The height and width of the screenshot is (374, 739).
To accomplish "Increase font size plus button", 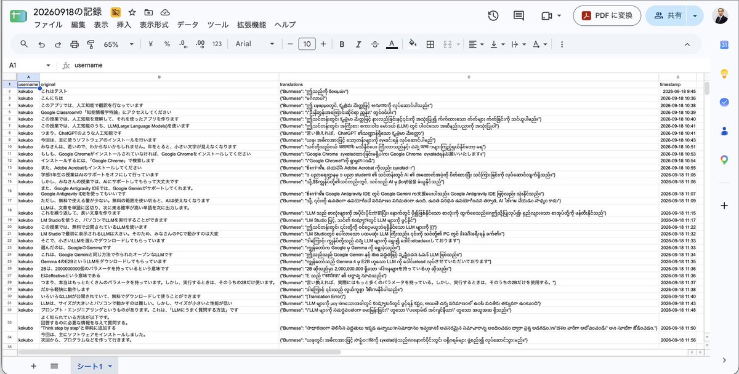I will [324, 44].
